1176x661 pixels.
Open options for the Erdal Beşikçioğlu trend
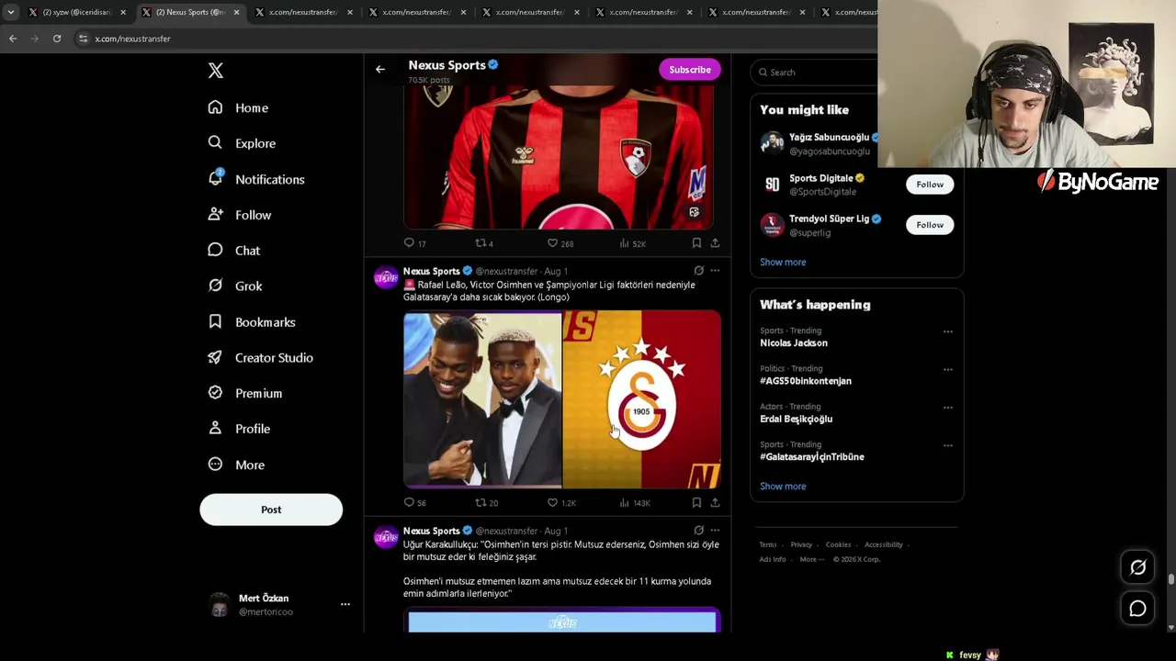(947, 408)
